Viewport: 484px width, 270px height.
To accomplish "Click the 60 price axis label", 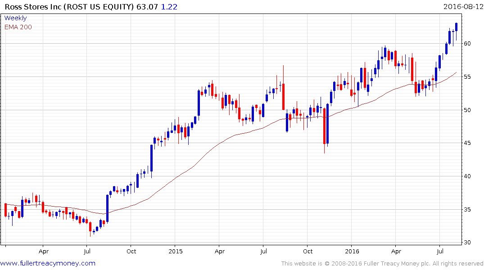I will tap(467, 44).
